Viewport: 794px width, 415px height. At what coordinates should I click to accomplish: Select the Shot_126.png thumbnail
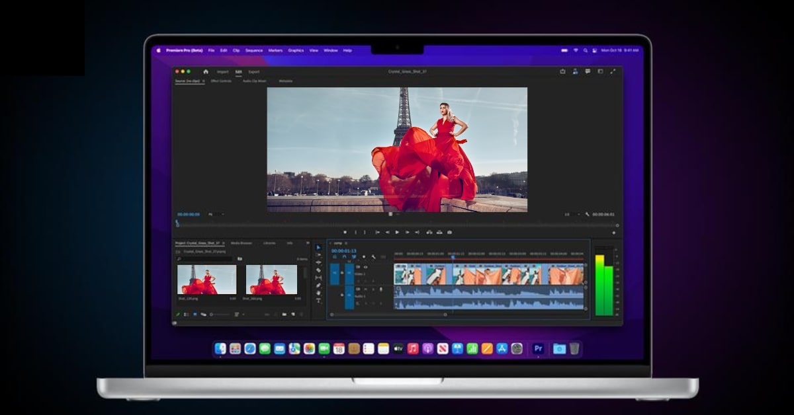206,280
